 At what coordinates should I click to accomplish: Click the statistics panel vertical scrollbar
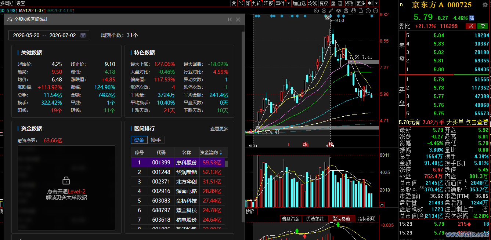click(x=243, y=127)
